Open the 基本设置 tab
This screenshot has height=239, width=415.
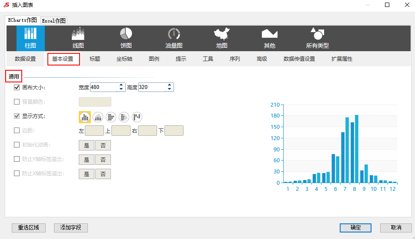pos(63,59)
